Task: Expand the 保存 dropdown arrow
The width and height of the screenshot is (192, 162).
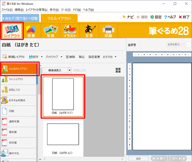Action: (42, 57)
